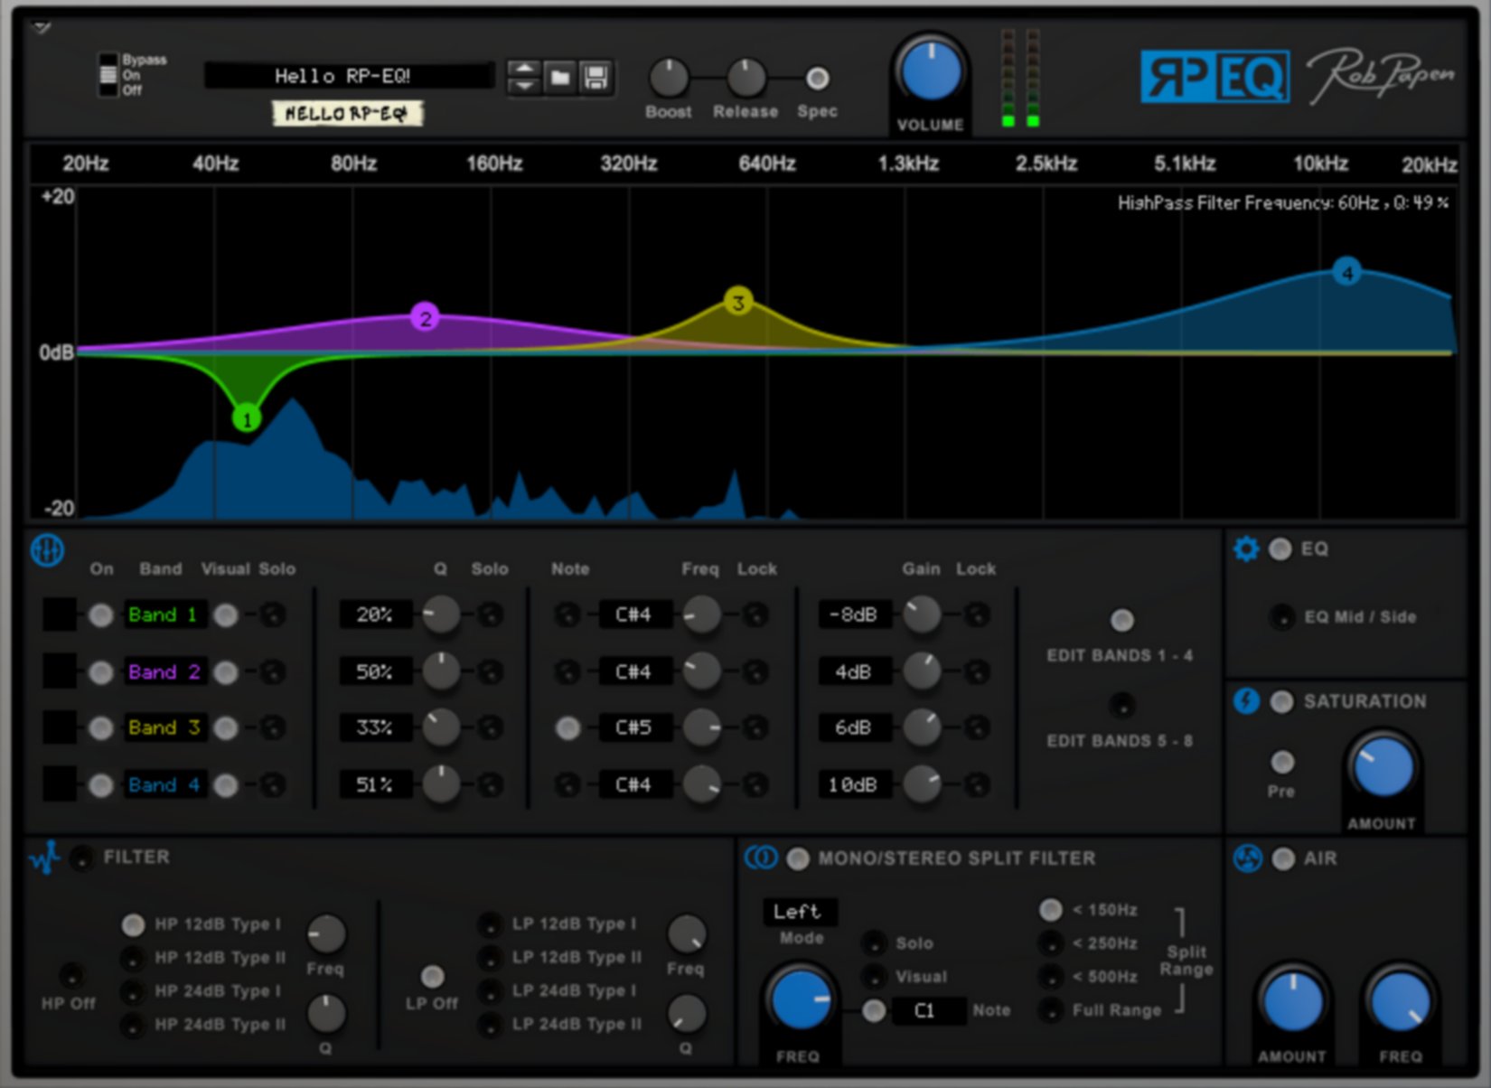The width and height of the screenshot is (1491, 1088).
Task: Click the Saturation lightning bolt icon
Action: pyautogui.click(x=1248, y=701)
